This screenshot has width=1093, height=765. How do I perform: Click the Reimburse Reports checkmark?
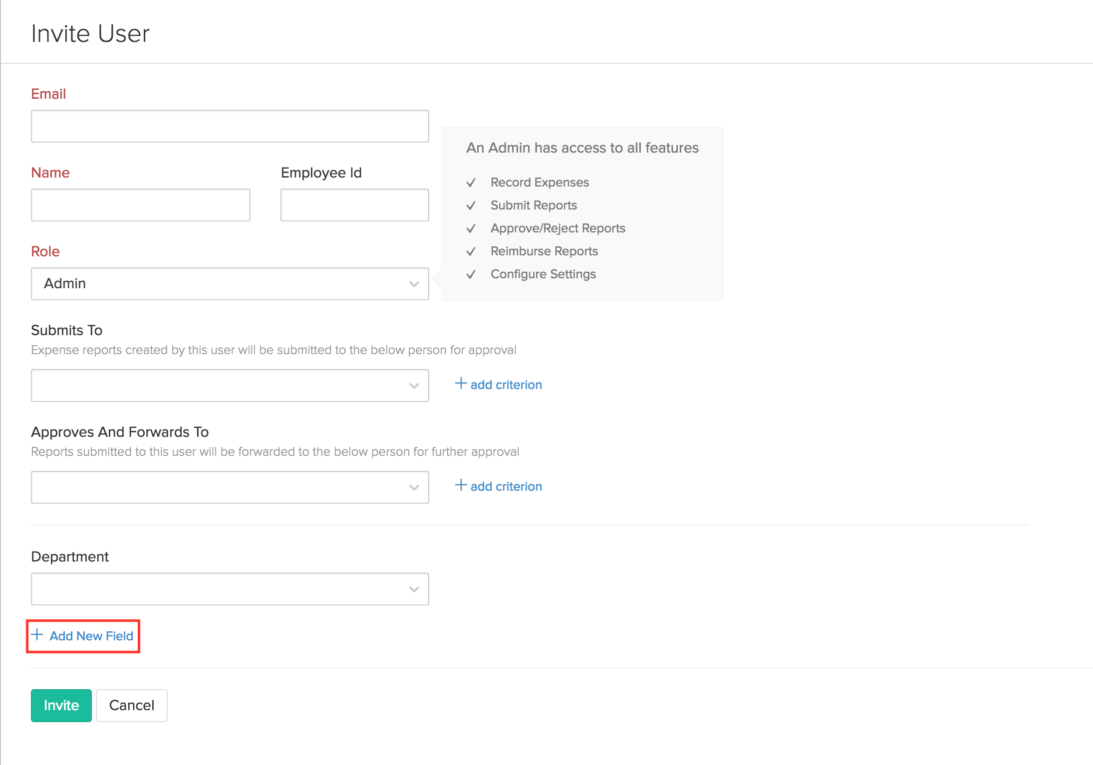471,251
